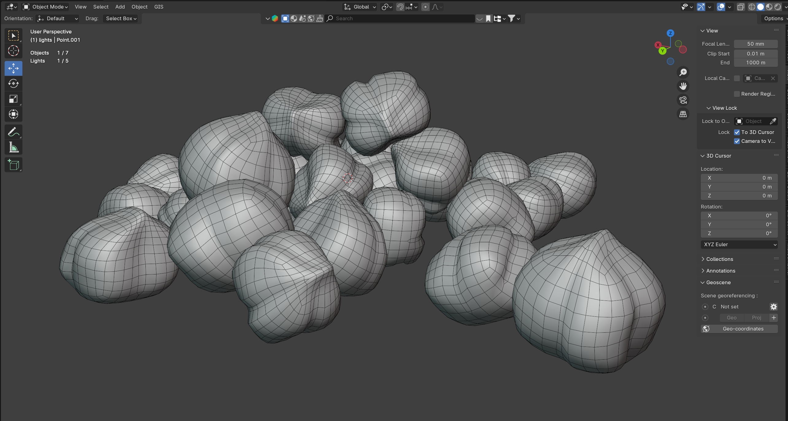Expand the Collections panel
The image size is (788, 421).
[719, 259]
